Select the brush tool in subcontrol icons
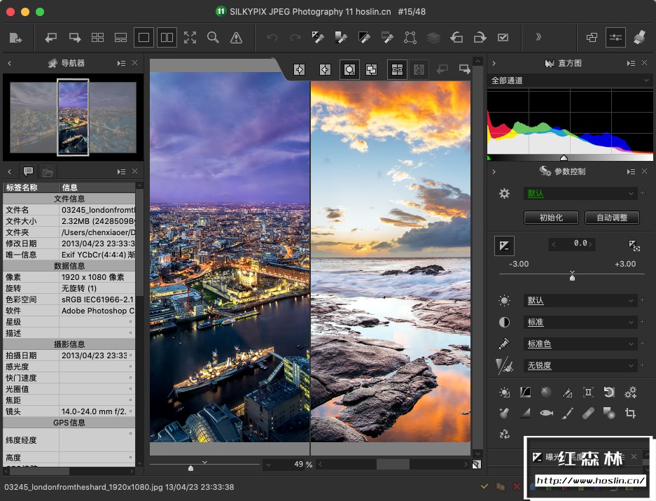 567,414
